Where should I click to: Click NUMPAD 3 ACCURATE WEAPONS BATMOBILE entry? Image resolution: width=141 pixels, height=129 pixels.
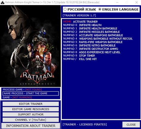pyautogui.click(x=93, y=35)
